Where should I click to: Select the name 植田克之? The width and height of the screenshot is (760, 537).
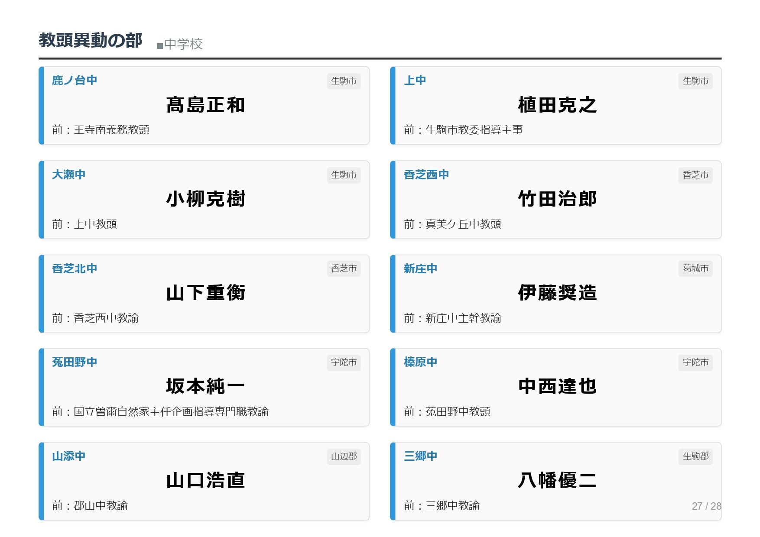tap(557, 105)
